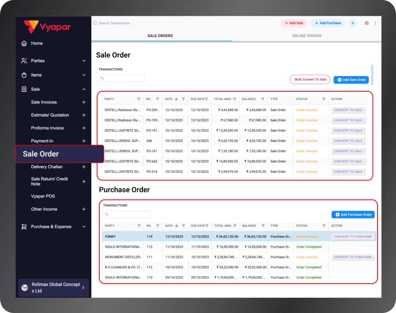Collapse the Sale section chevron
Image resolution: width=396 pixels, height=313 pixels.
(84, 89)
